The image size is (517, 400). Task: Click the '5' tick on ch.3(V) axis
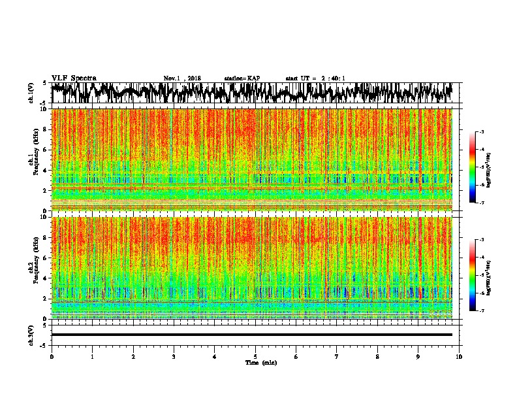coord(44,325)
